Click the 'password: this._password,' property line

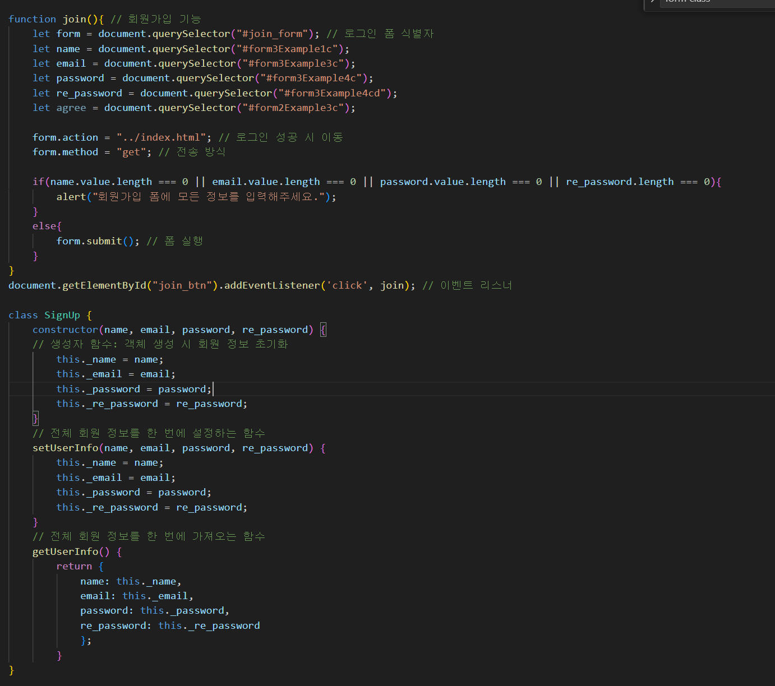tap(155, 610)
